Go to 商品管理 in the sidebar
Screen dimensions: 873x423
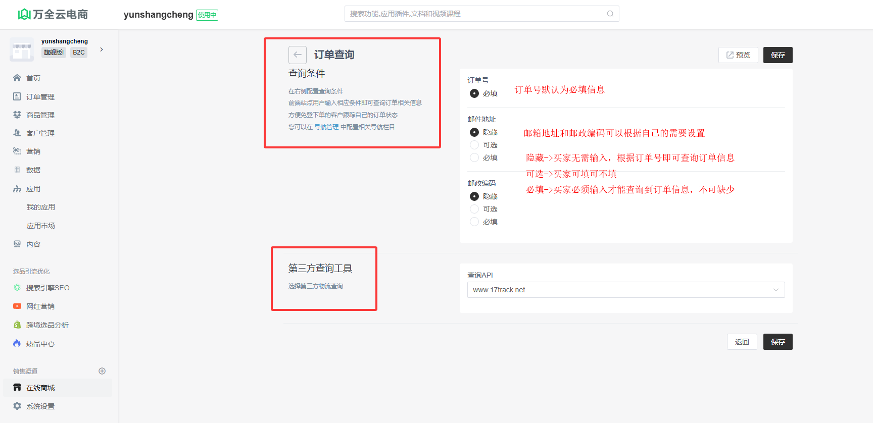pos(40,115)
